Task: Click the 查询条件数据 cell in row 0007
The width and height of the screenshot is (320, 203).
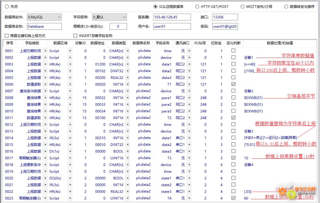Action: [30, 91]
